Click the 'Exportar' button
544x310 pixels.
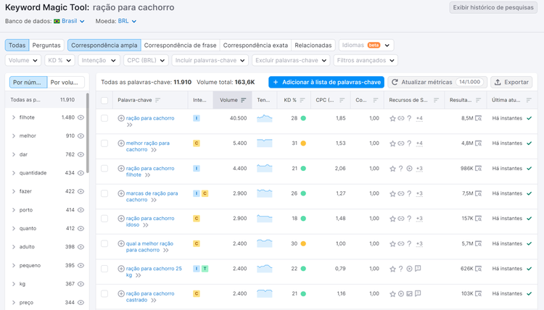coord(511,82)
